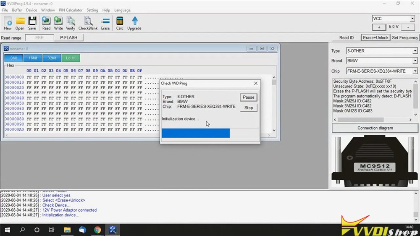The image size is (420, 236).
Task: Decrease voltage with minus button
Action: pyautogui.click(x=408, y=27)
